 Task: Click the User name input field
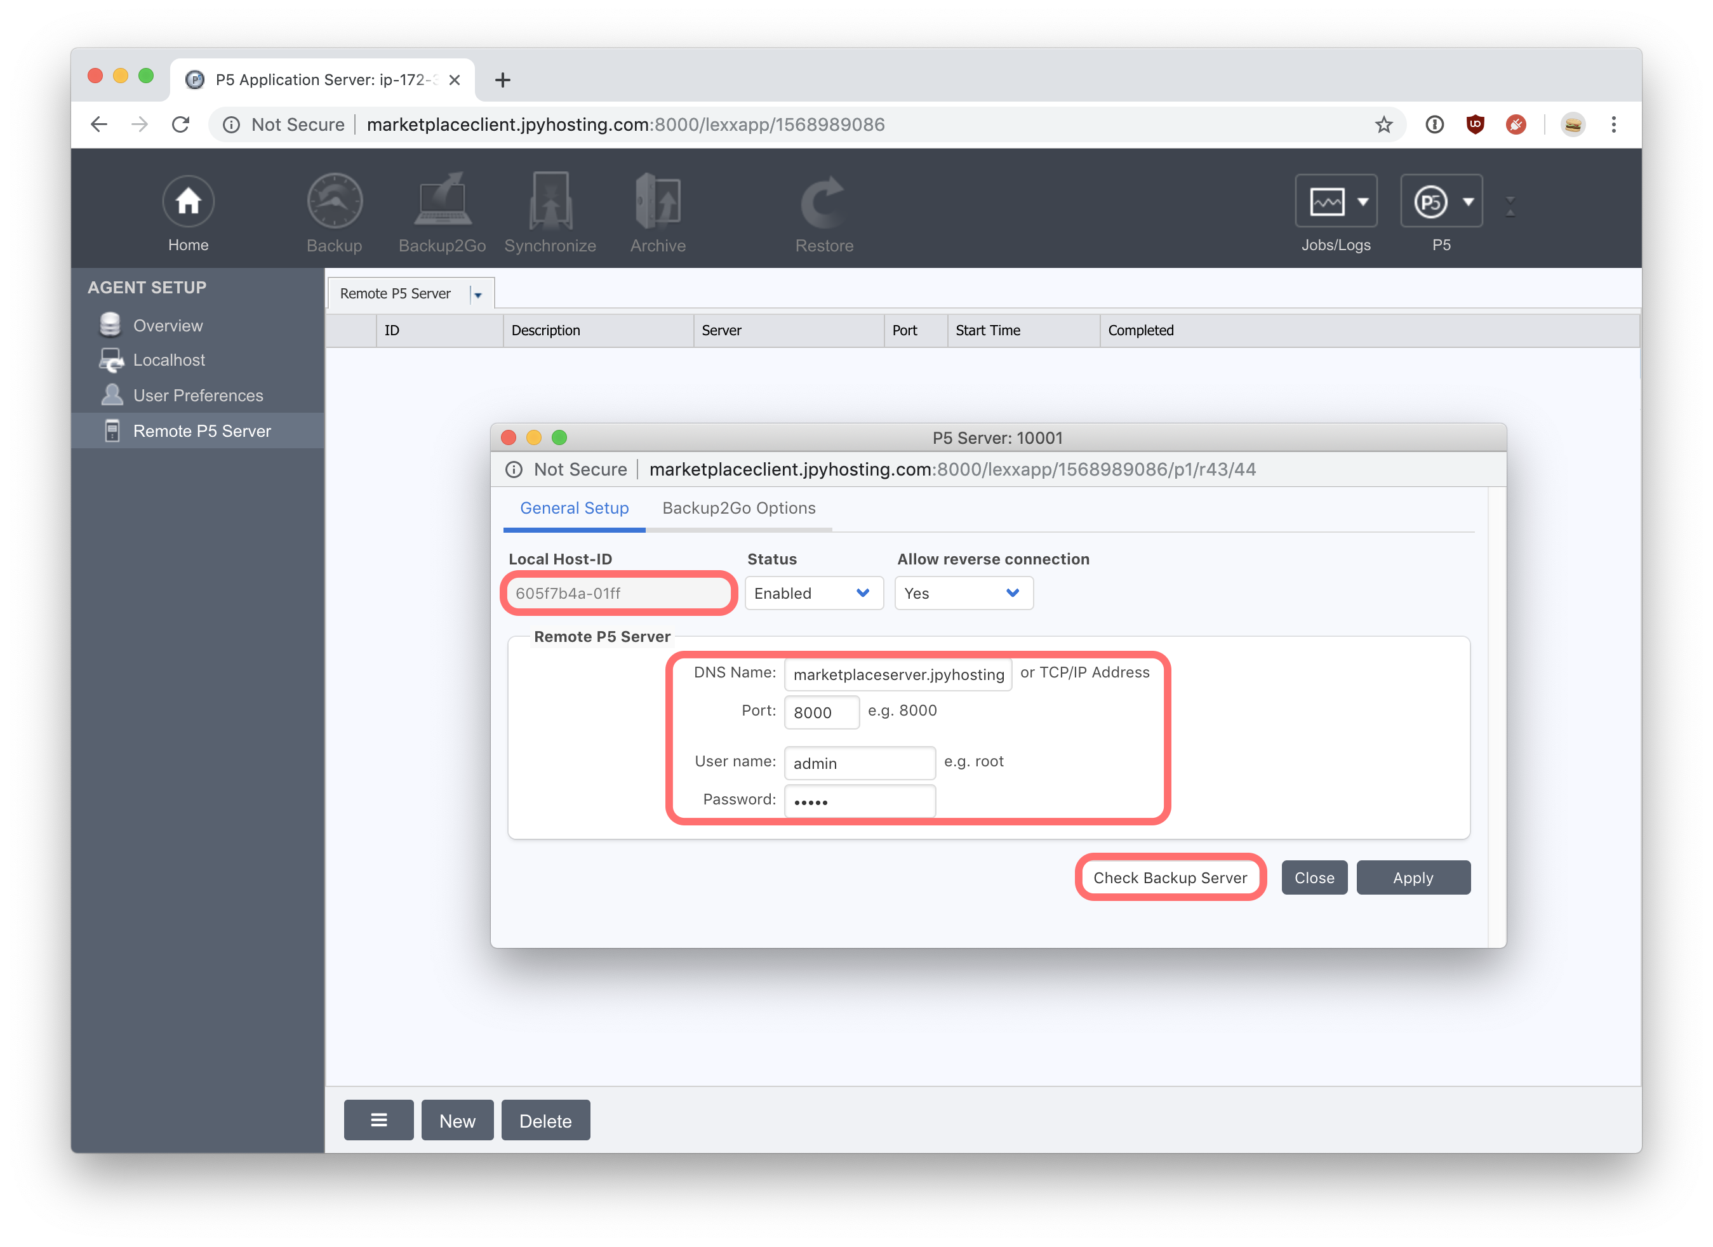860,764
